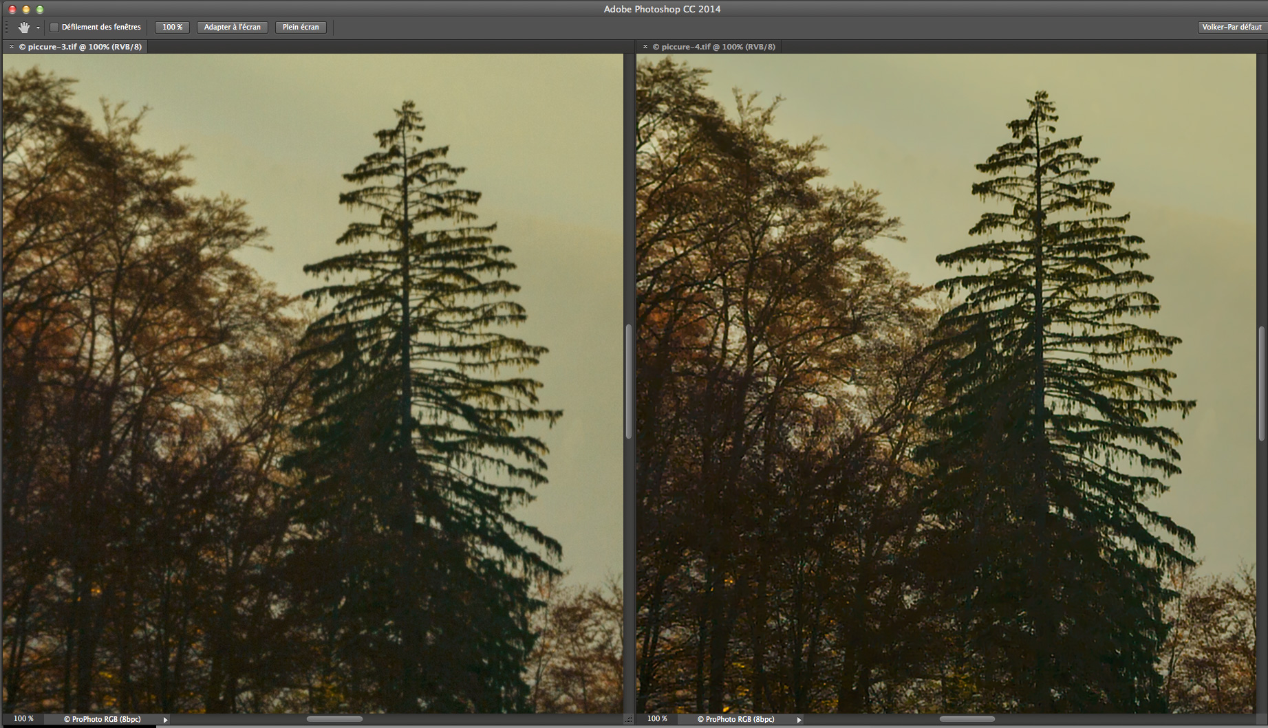Enable Défilement des fenêtres checkbox

coord(54,27)
